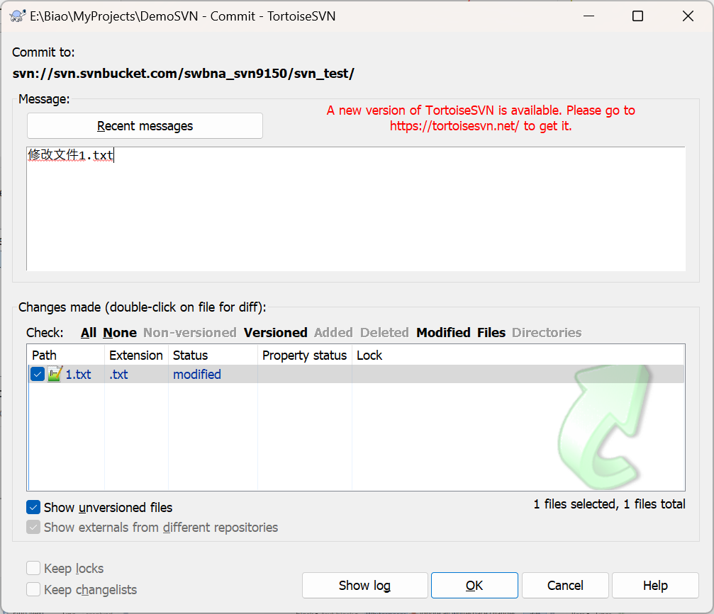Enable the Keep locks checkbox

(33, 568)
